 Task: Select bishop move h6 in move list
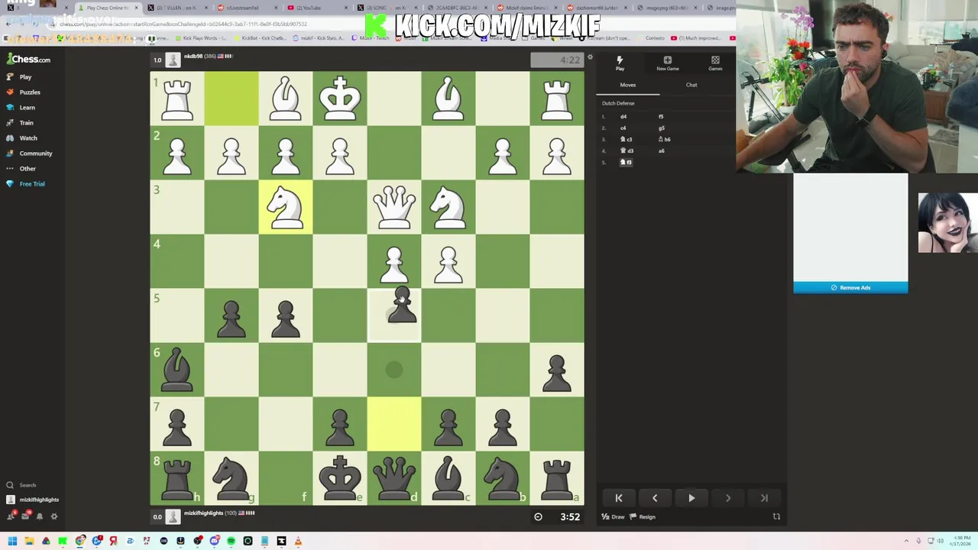[664, 140]
